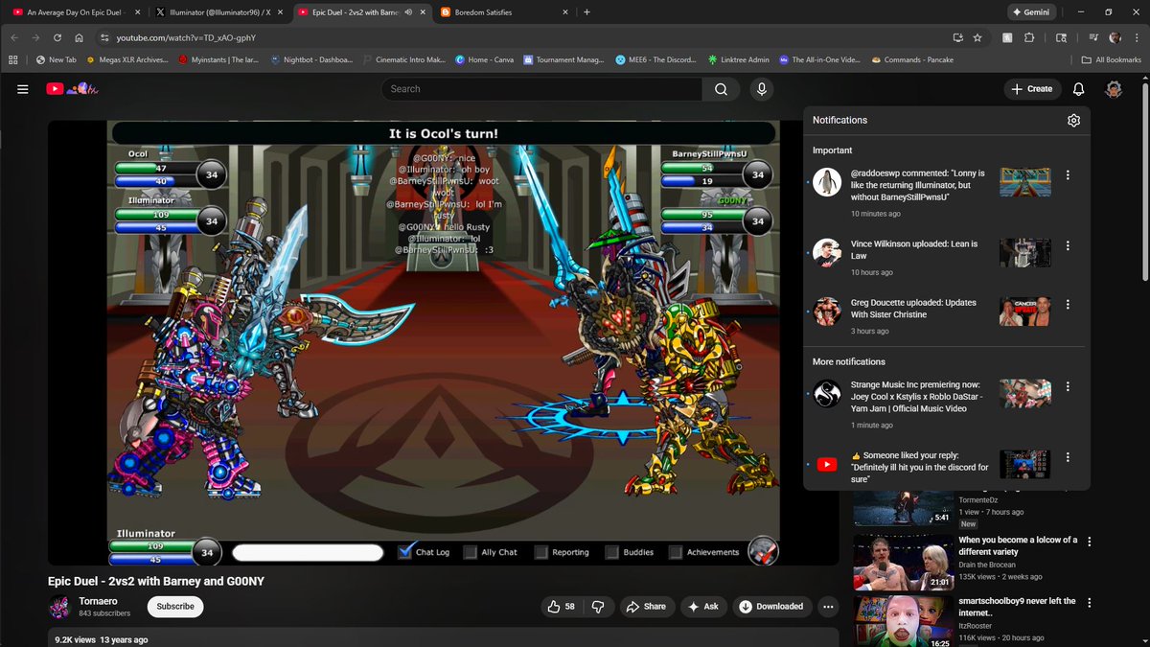Click the YouTube search input field

541,89
